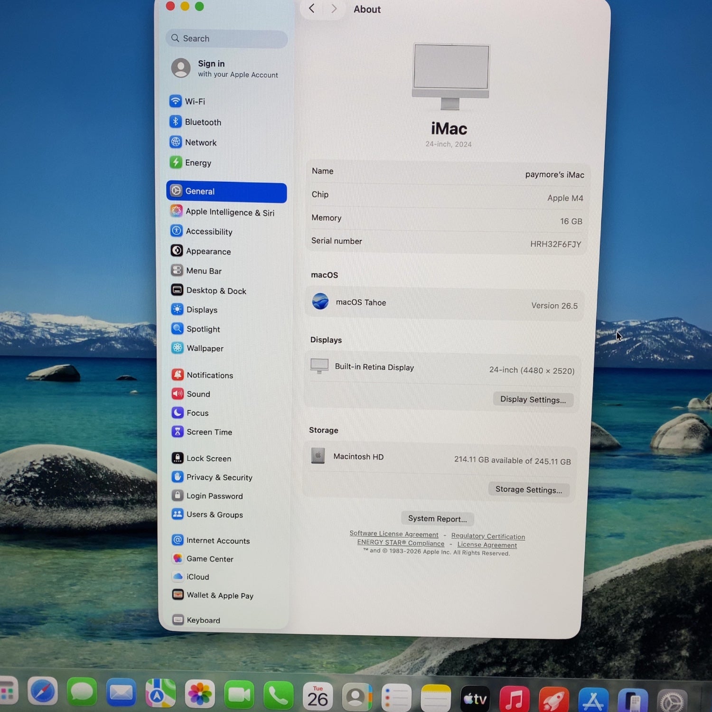
Task: Click the 16 GB memory value
Action: pyautogui.click(x=571, y=221)
